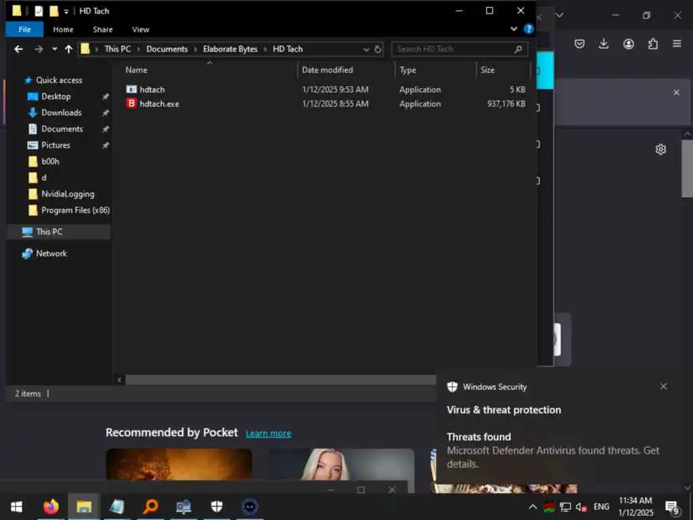Sort files by Type column
693x520 pixels.
[x=408, y=70]
